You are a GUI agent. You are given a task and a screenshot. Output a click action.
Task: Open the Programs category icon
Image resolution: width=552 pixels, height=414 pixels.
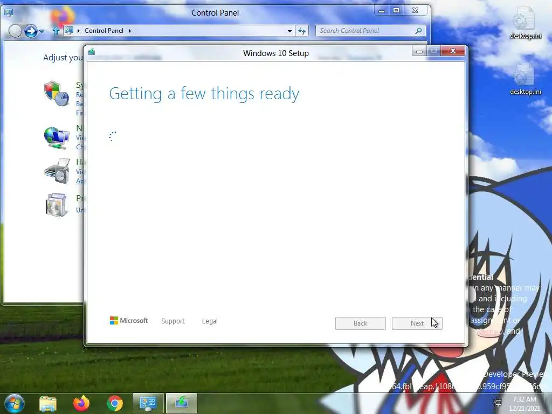56,205
